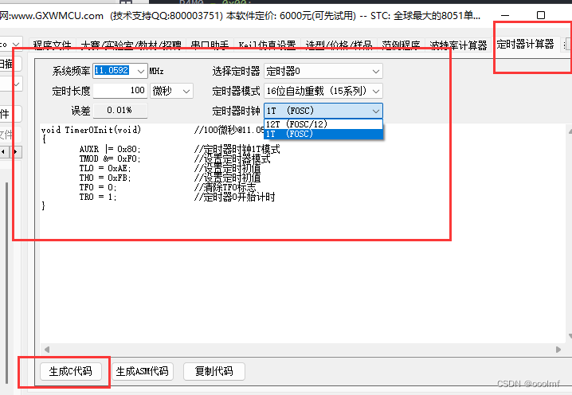This screenshot has height=395, width=572.
Task: Open the 定时器模式 dropdown
Action: click(323, 91)
